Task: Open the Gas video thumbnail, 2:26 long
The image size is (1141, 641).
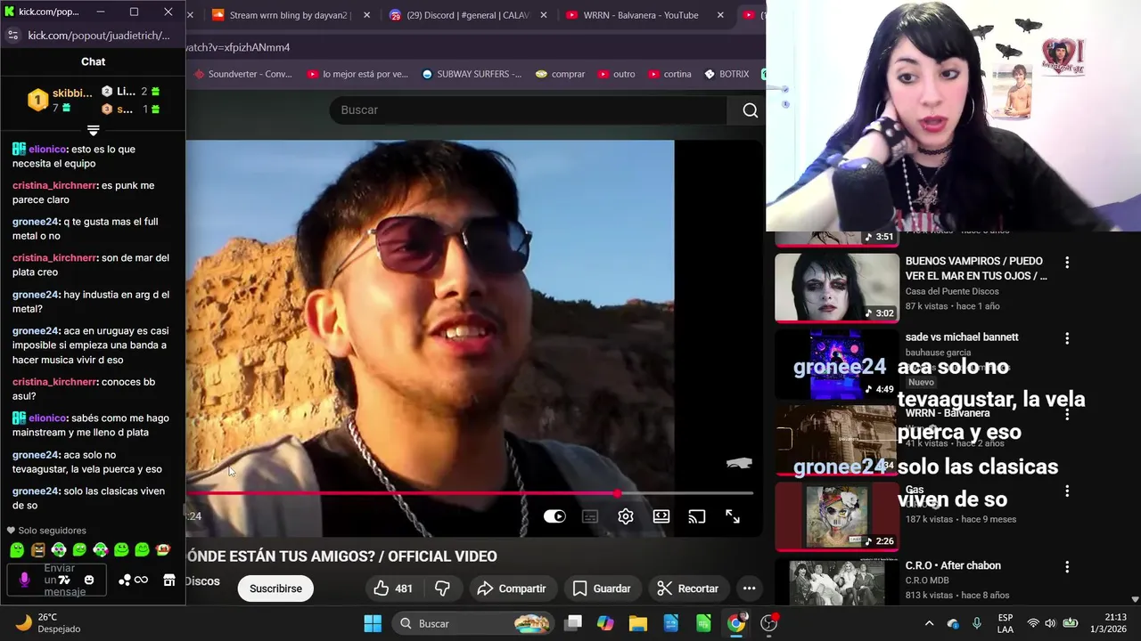Action: [837, 516]
